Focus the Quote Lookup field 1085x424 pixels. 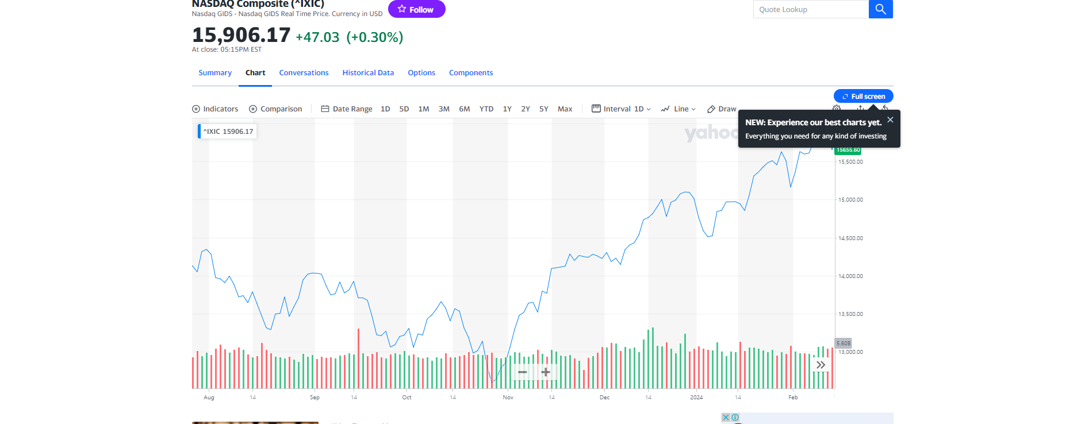coord(811,9)
